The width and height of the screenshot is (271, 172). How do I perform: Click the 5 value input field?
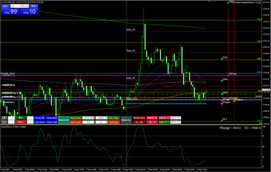click(x=101, y=122)
